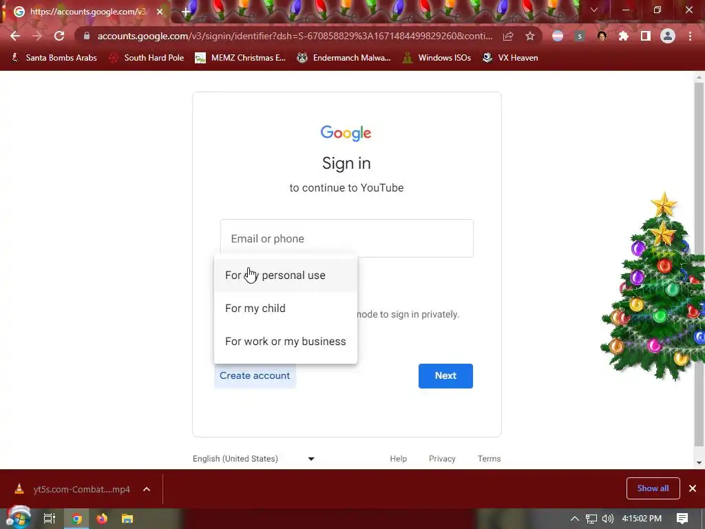Click the gray S extension icon
705x529 pixels.
click(580, 36)
